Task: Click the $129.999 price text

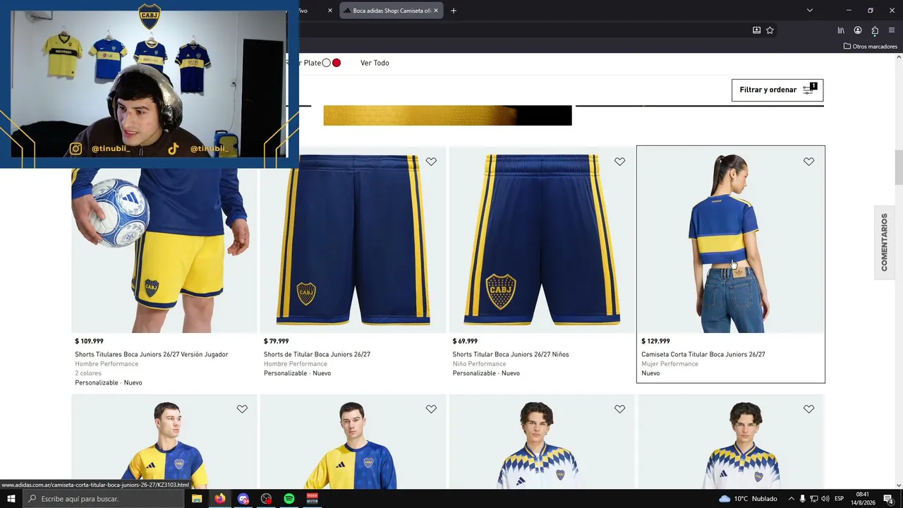Action: point(655,341)
